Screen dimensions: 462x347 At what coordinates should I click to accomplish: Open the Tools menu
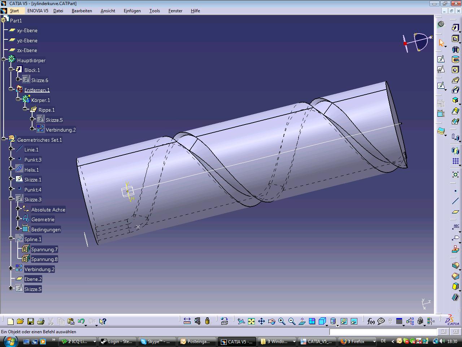[154, 11]
